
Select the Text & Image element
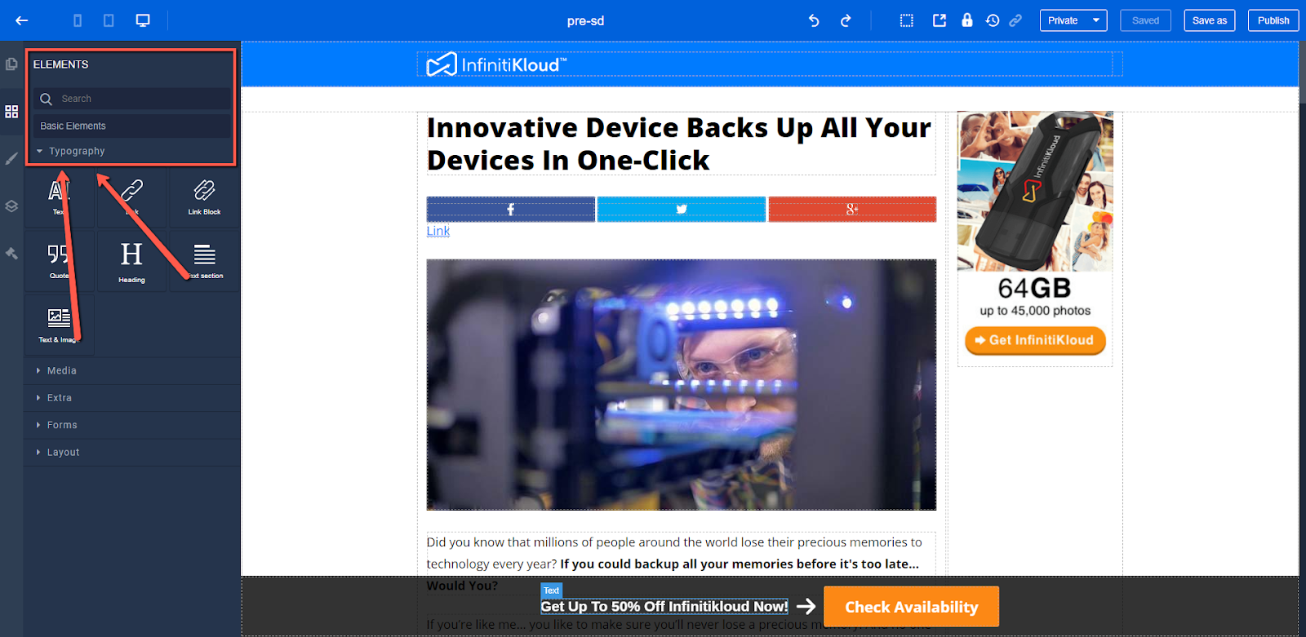coord(59,325)
